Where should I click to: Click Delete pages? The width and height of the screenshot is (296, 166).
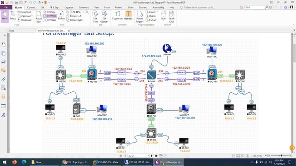click(151, 16)
